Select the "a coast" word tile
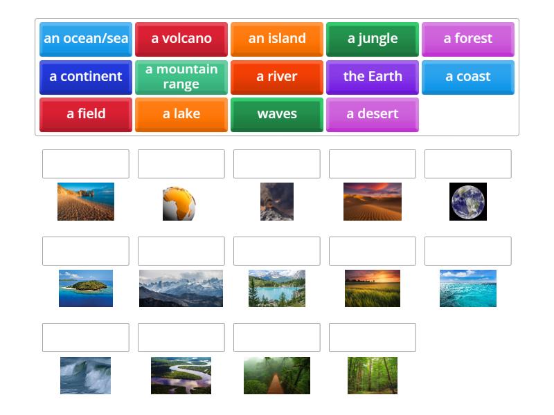This screenshot has width=554, height=415. click(468, 77)
